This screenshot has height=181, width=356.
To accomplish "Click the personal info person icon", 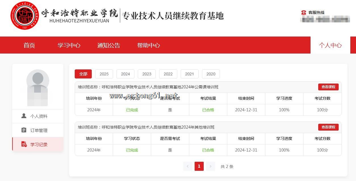I will 24,116.
